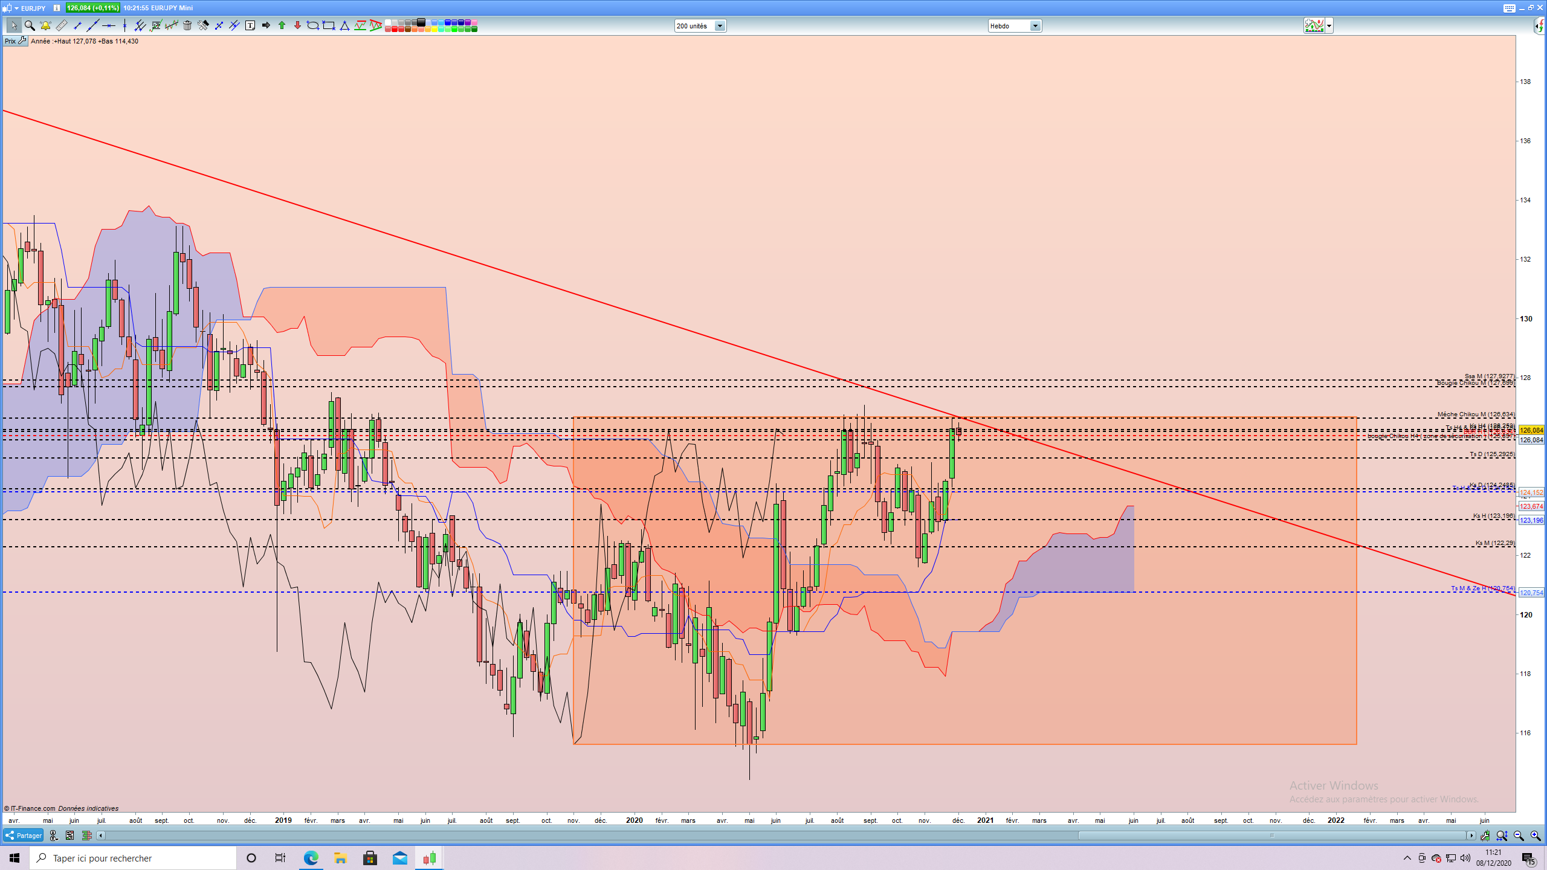Open Microsoft Edge from the taskbar

click(311, 858)
